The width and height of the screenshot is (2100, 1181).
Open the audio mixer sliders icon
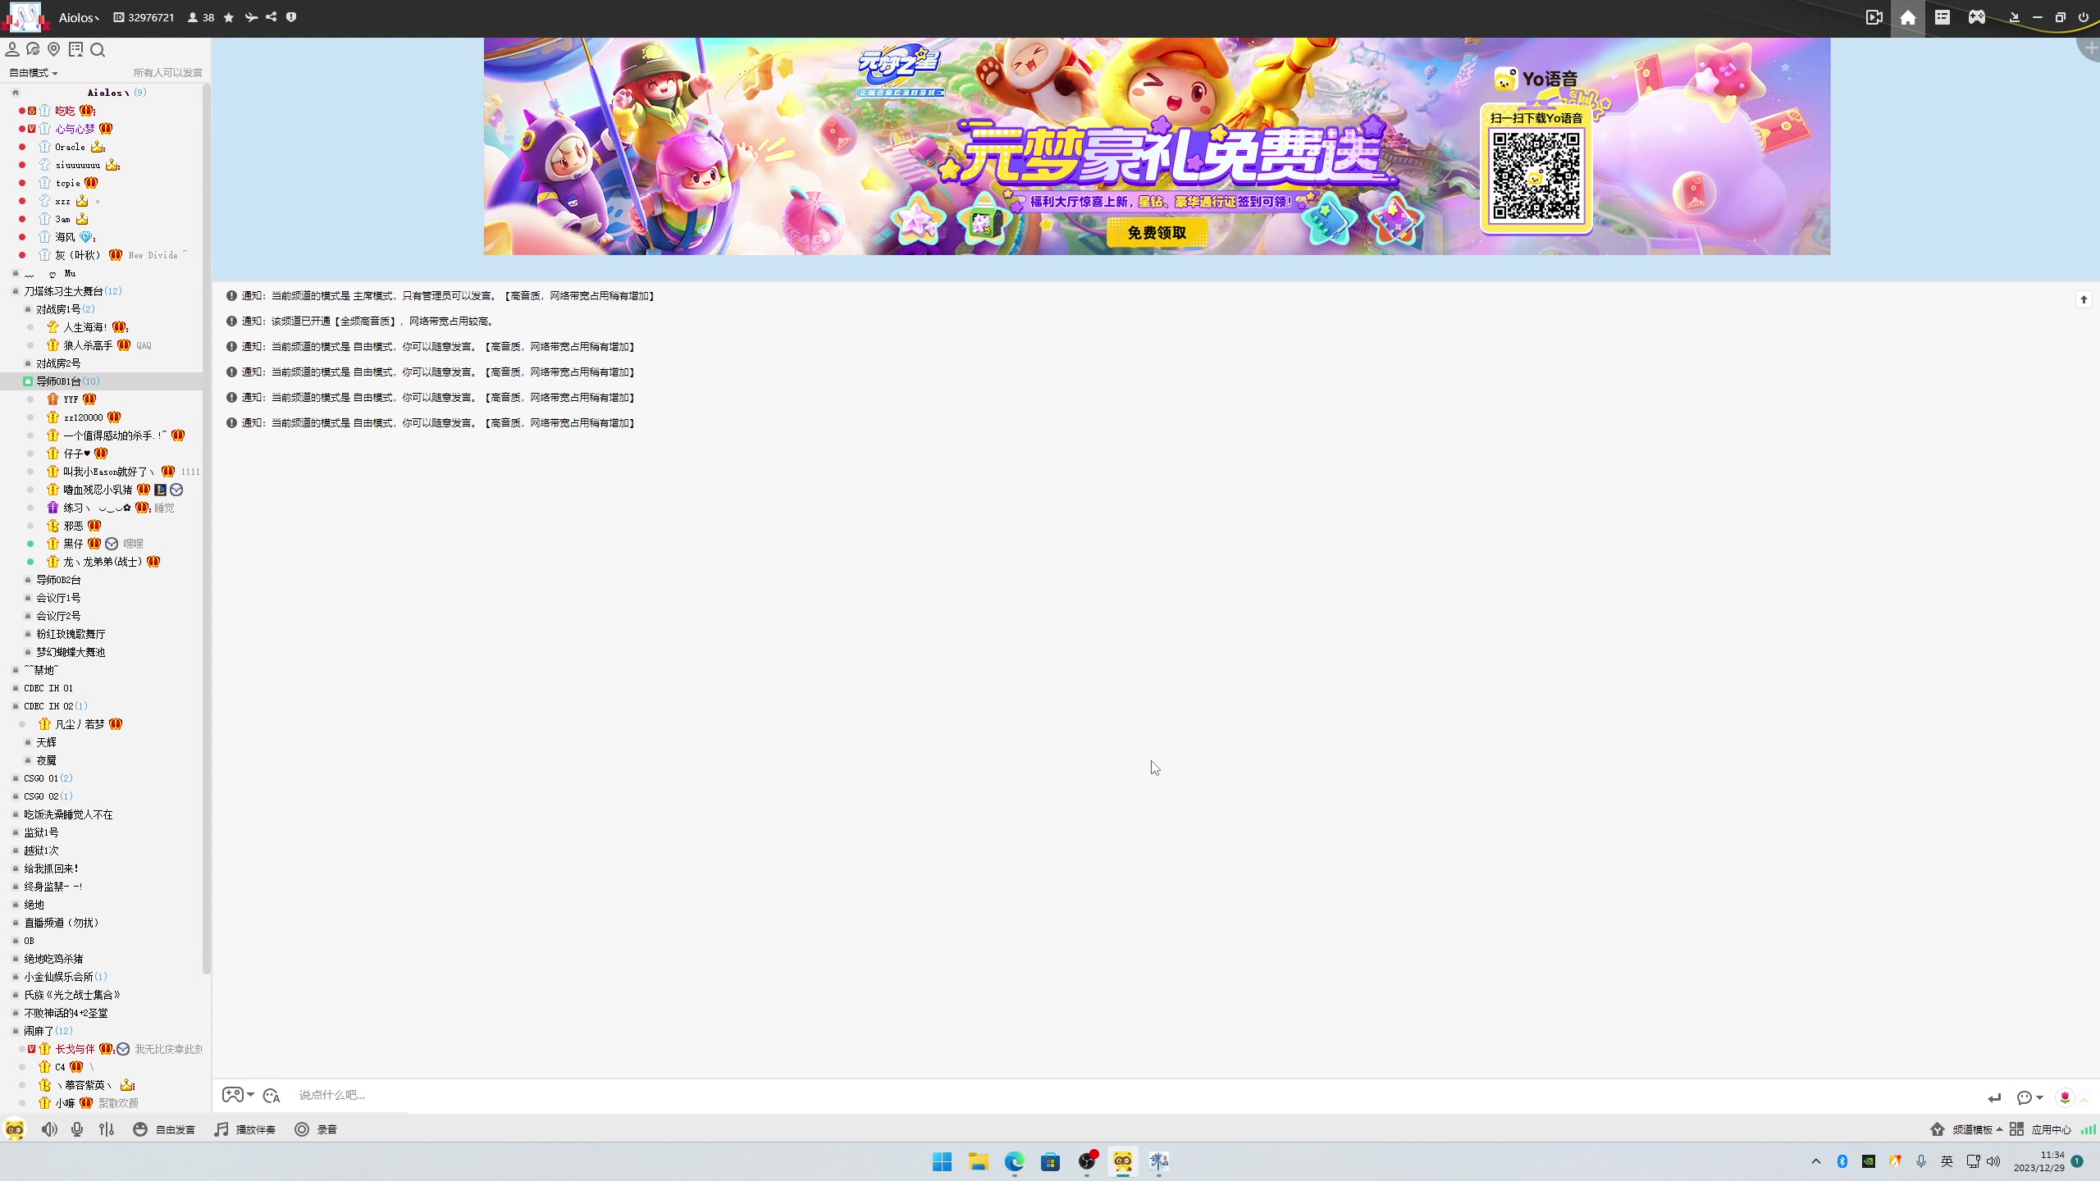click(107, 1129)
